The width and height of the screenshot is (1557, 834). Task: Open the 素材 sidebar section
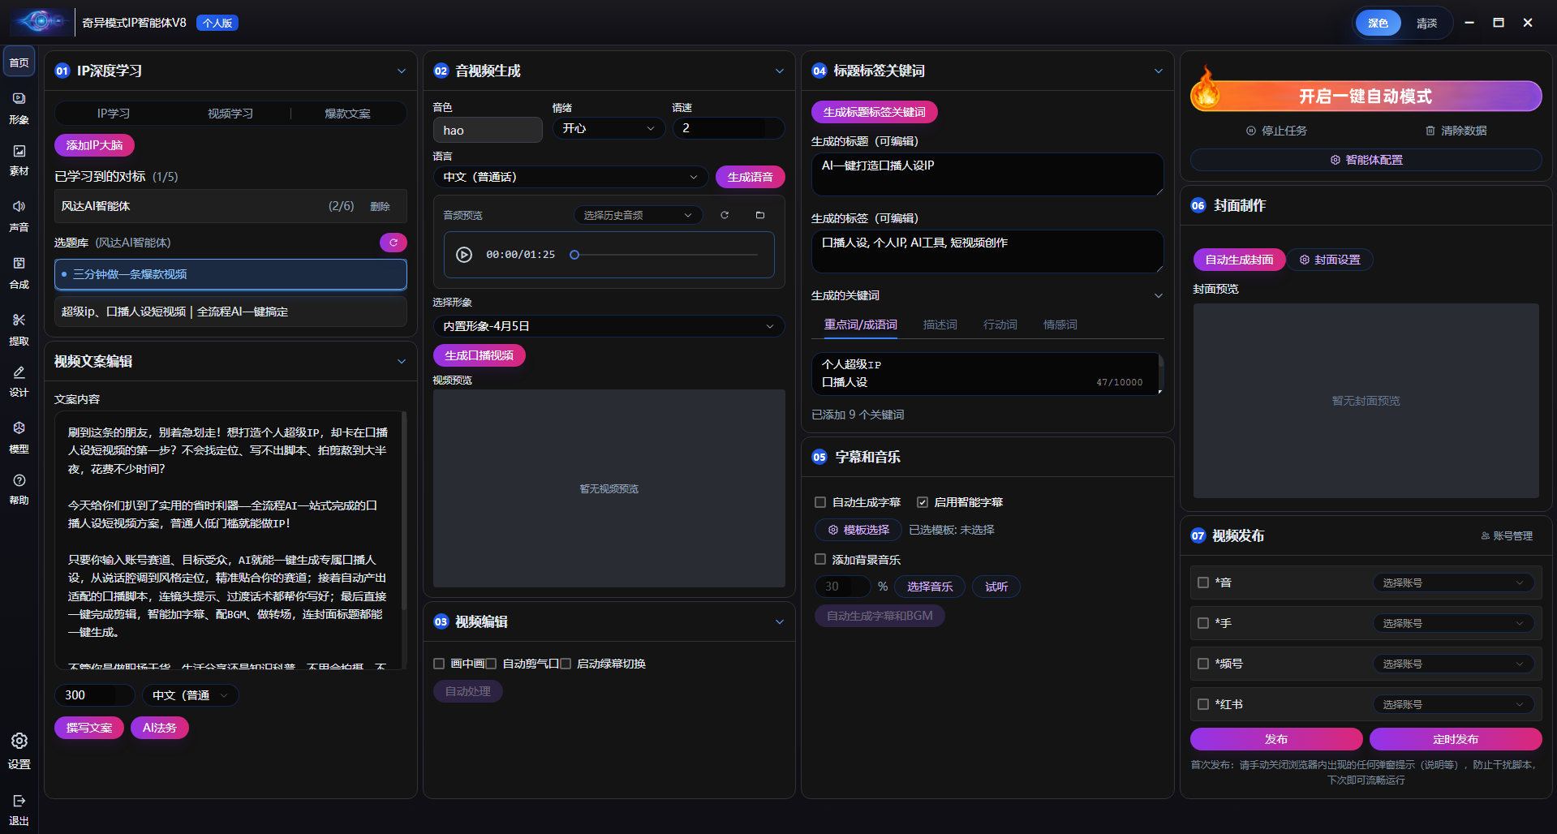coord(19,160)
